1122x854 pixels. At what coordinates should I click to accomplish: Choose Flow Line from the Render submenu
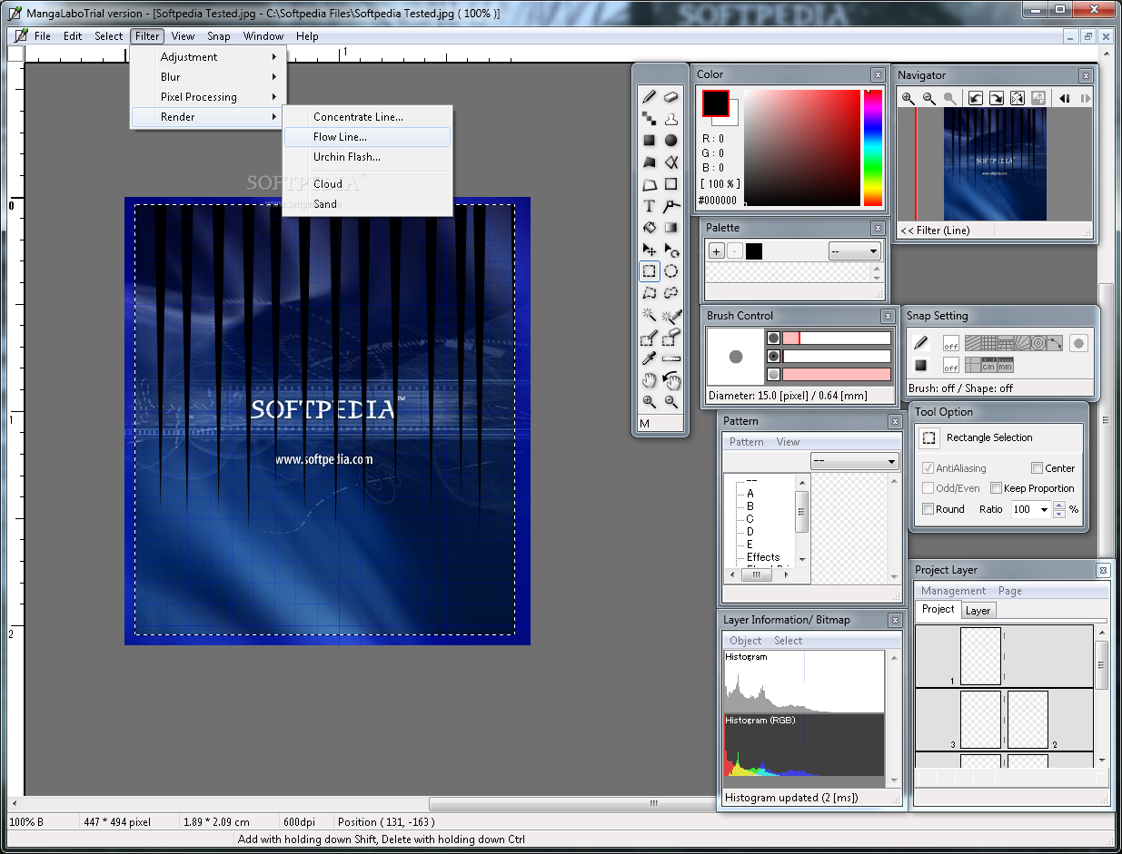point(367,137)
